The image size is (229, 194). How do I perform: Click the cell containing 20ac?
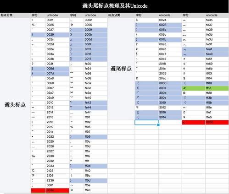(x=170, y=78)
